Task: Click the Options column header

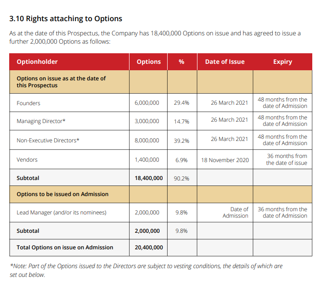Action: click(x=149, y=62)
